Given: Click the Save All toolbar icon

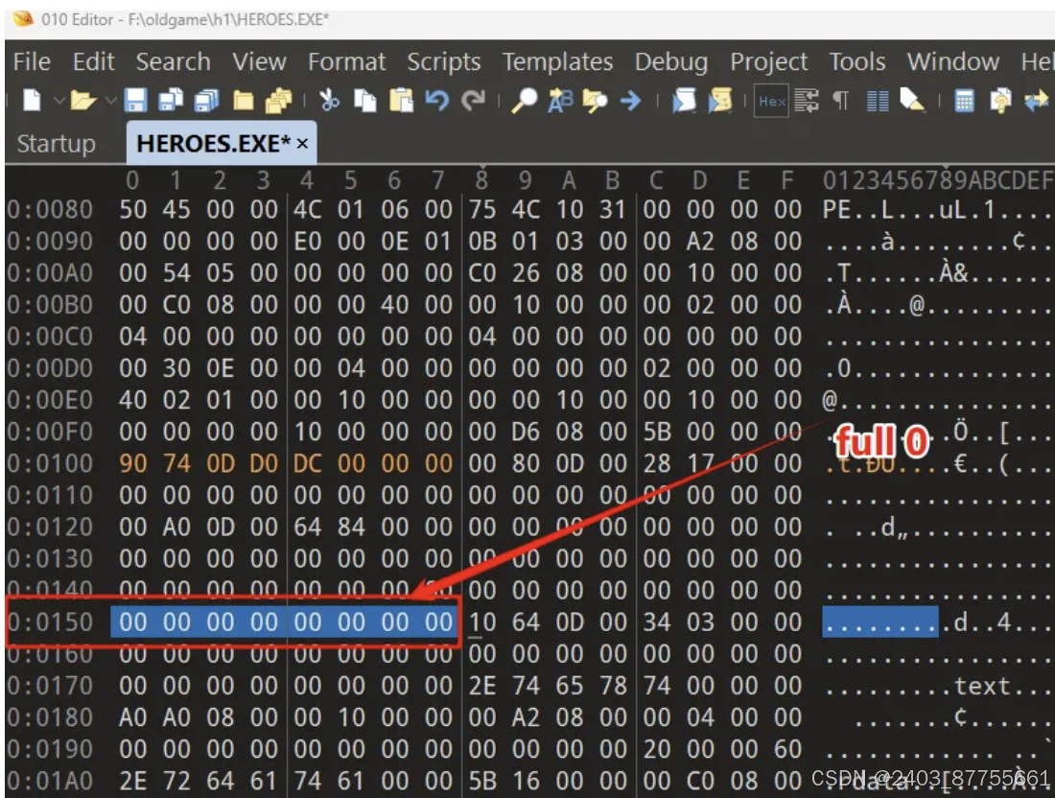Looking at the screenshot, I should [206, 101].
